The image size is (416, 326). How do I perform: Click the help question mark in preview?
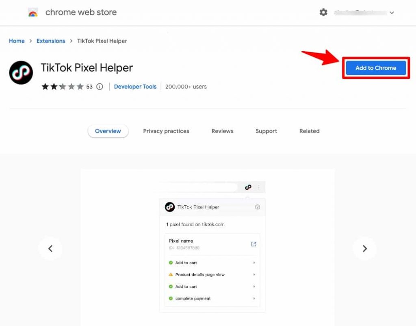(257, 207)
